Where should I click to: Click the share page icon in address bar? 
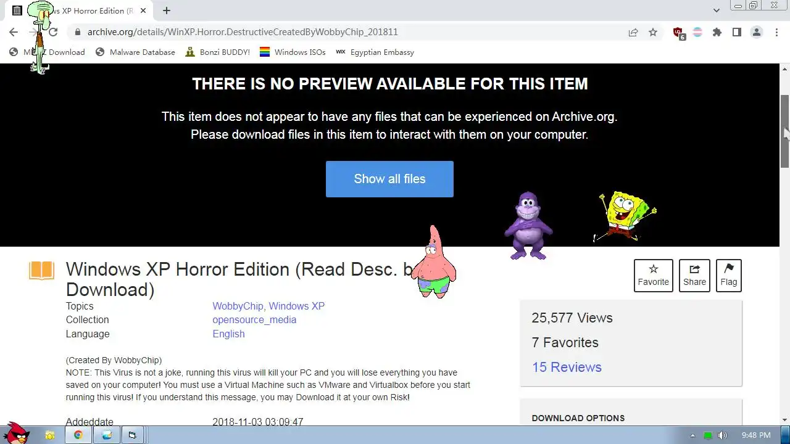633,32
